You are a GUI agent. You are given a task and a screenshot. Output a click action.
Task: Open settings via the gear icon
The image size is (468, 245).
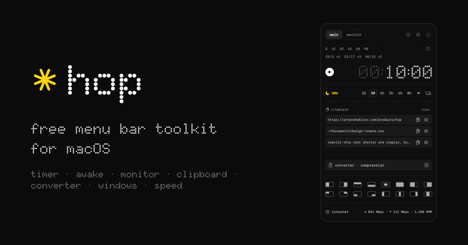pyautogui.click(x=418, y=35)
